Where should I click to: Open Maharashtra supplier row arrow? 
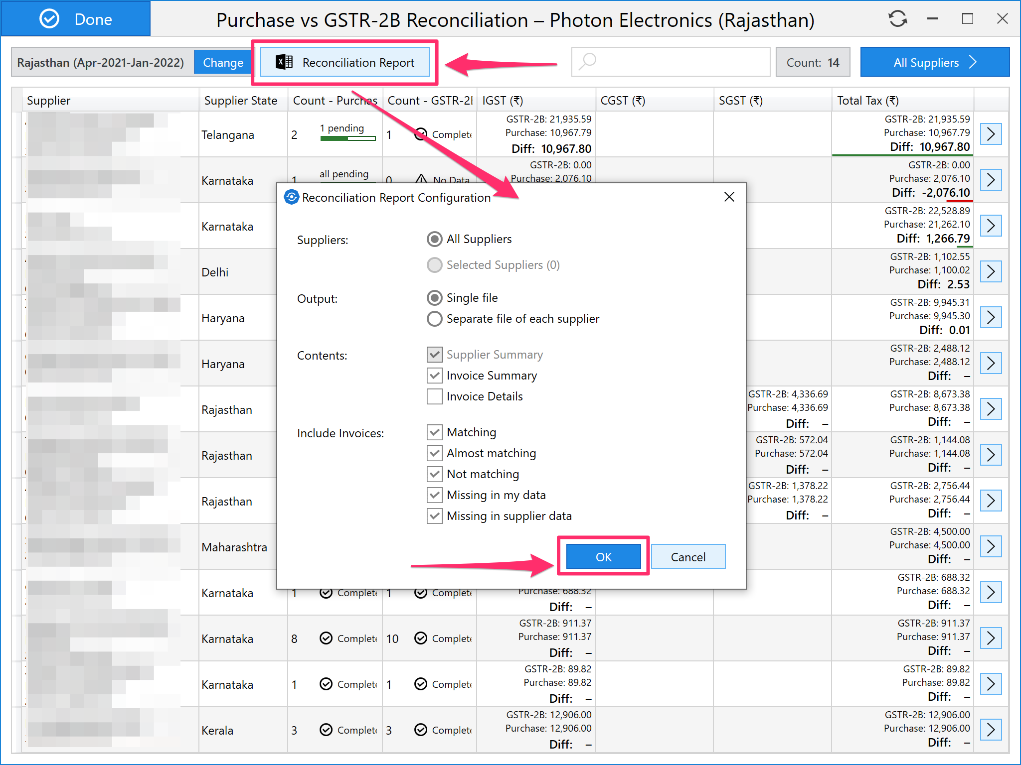click(x=990, y=546)
